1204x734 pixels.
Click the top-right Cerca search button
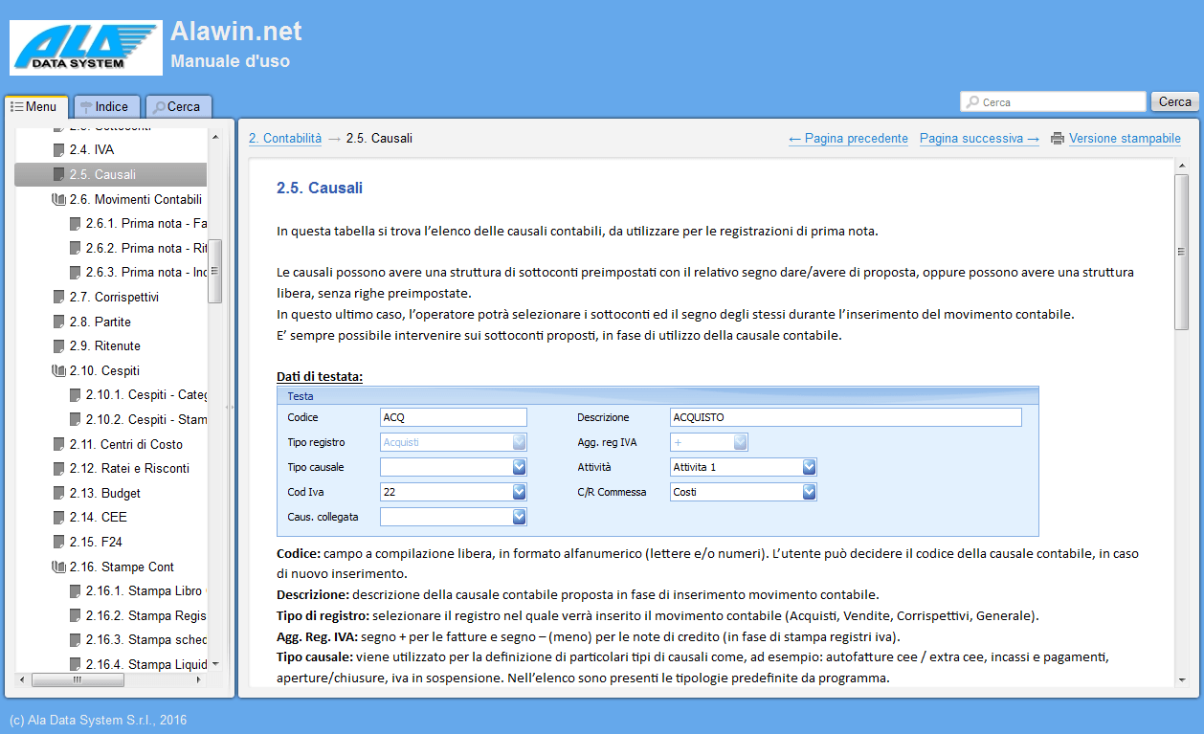click(x=1174, y=101)
